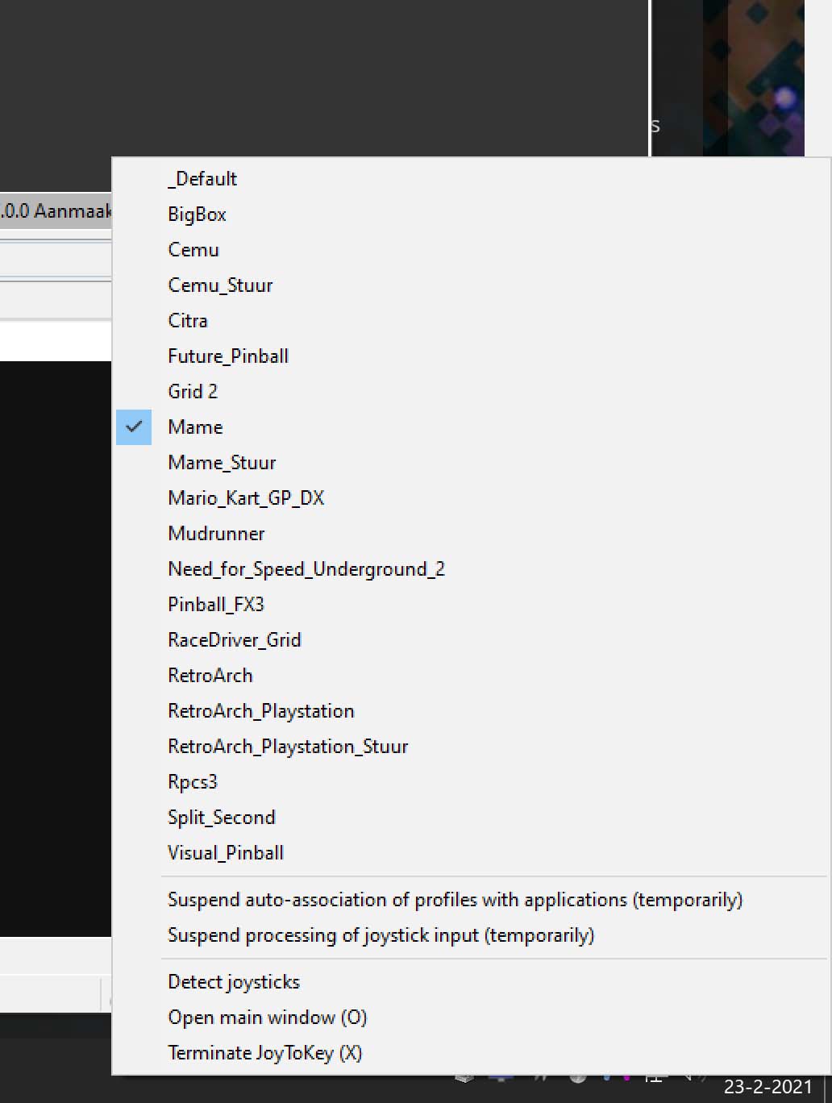
Task: Choose the Cemu profile entry
Action: coord(471,250)
